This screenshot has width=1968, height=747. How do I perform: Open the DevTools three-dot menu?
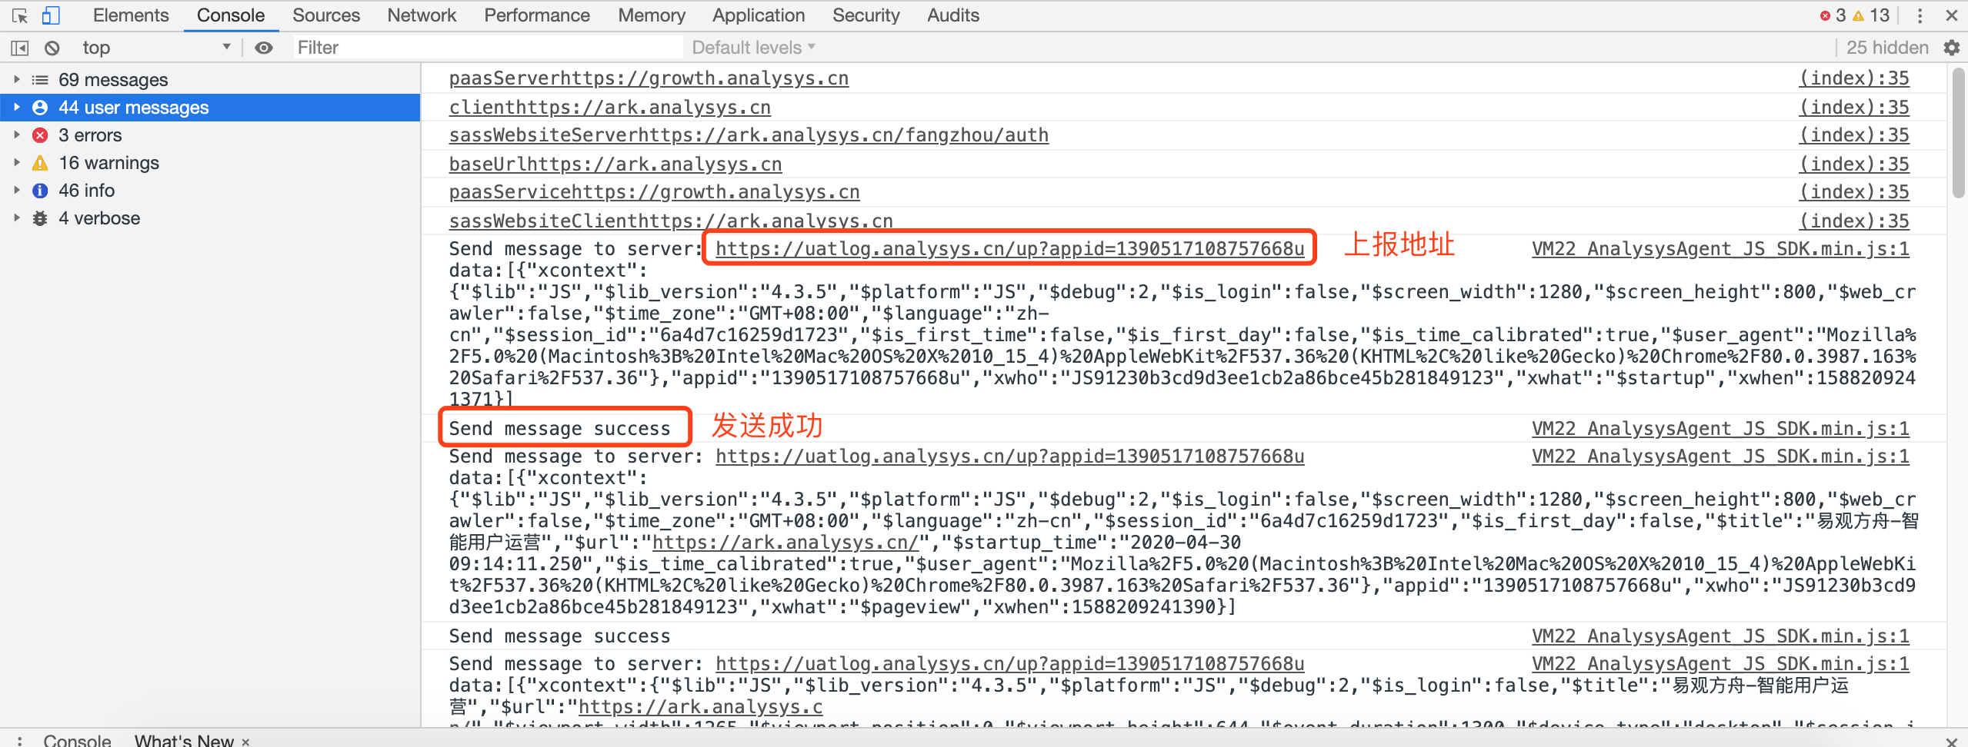pos(1920,15)
